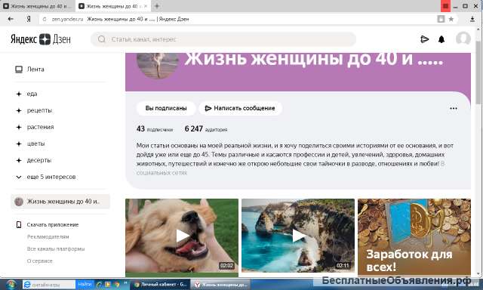483x290 pixels.
Task: Go back with the browser back arrow
Action: click(11, 19)
